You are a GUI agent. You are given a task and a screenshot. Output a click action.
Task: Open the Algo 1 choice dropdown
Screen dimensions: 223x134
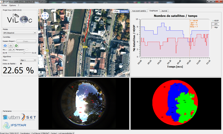click(28, 60)
